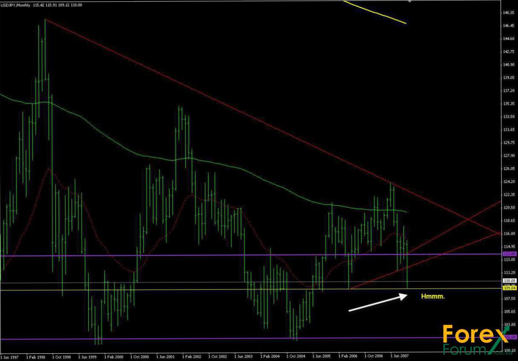
Task: Click the 126.05 value on the price axis
Action: pos(509,169)
